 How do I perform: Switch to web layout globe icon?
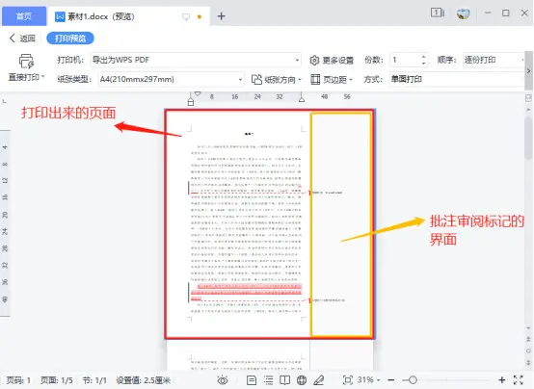[x=302, y=379]
